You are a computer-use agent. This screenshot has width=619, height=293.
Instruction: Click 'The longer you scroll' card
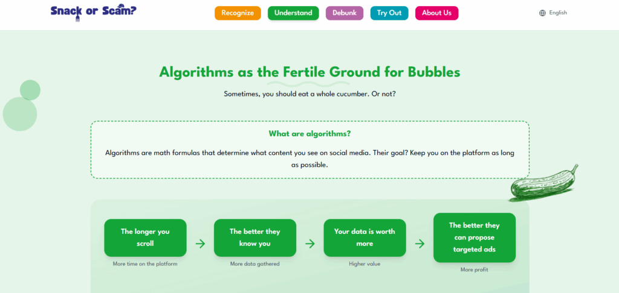coord(145,238)
